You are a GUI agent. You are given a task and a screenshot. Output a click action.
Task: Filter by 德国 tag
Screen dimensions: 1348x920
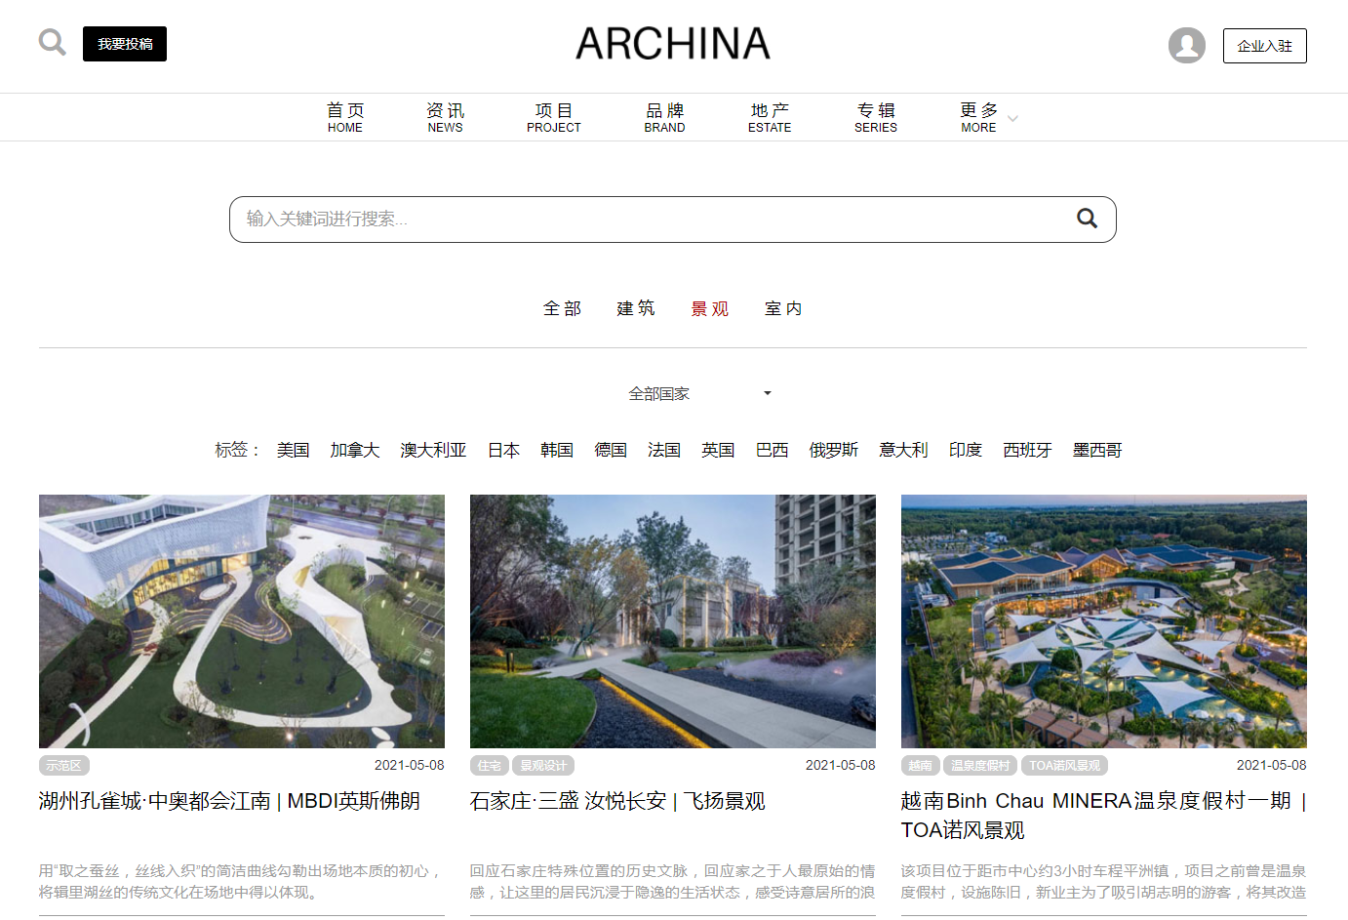(611, 450)
